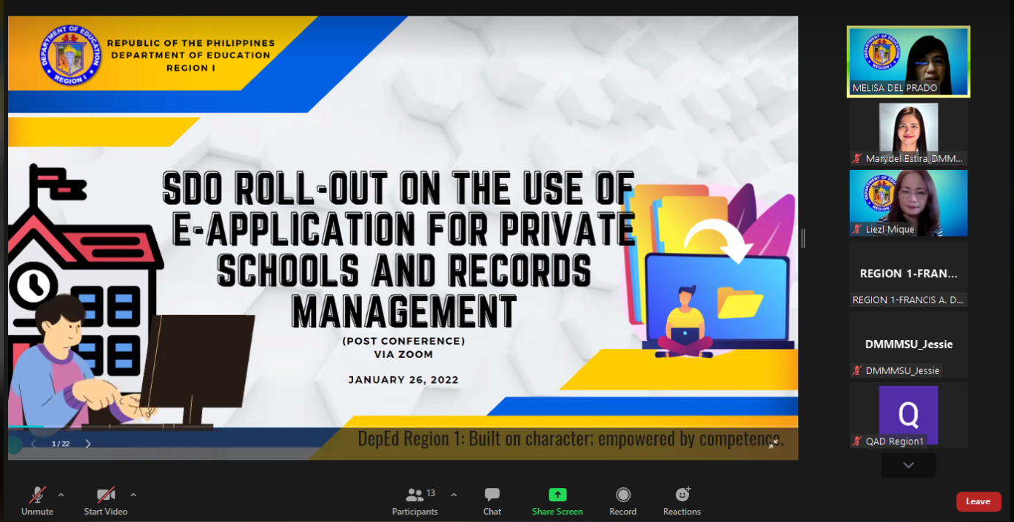Select MELISA DEL PRADO video thumbnail
1014x522 pixels.
click(x=909, y=61)
